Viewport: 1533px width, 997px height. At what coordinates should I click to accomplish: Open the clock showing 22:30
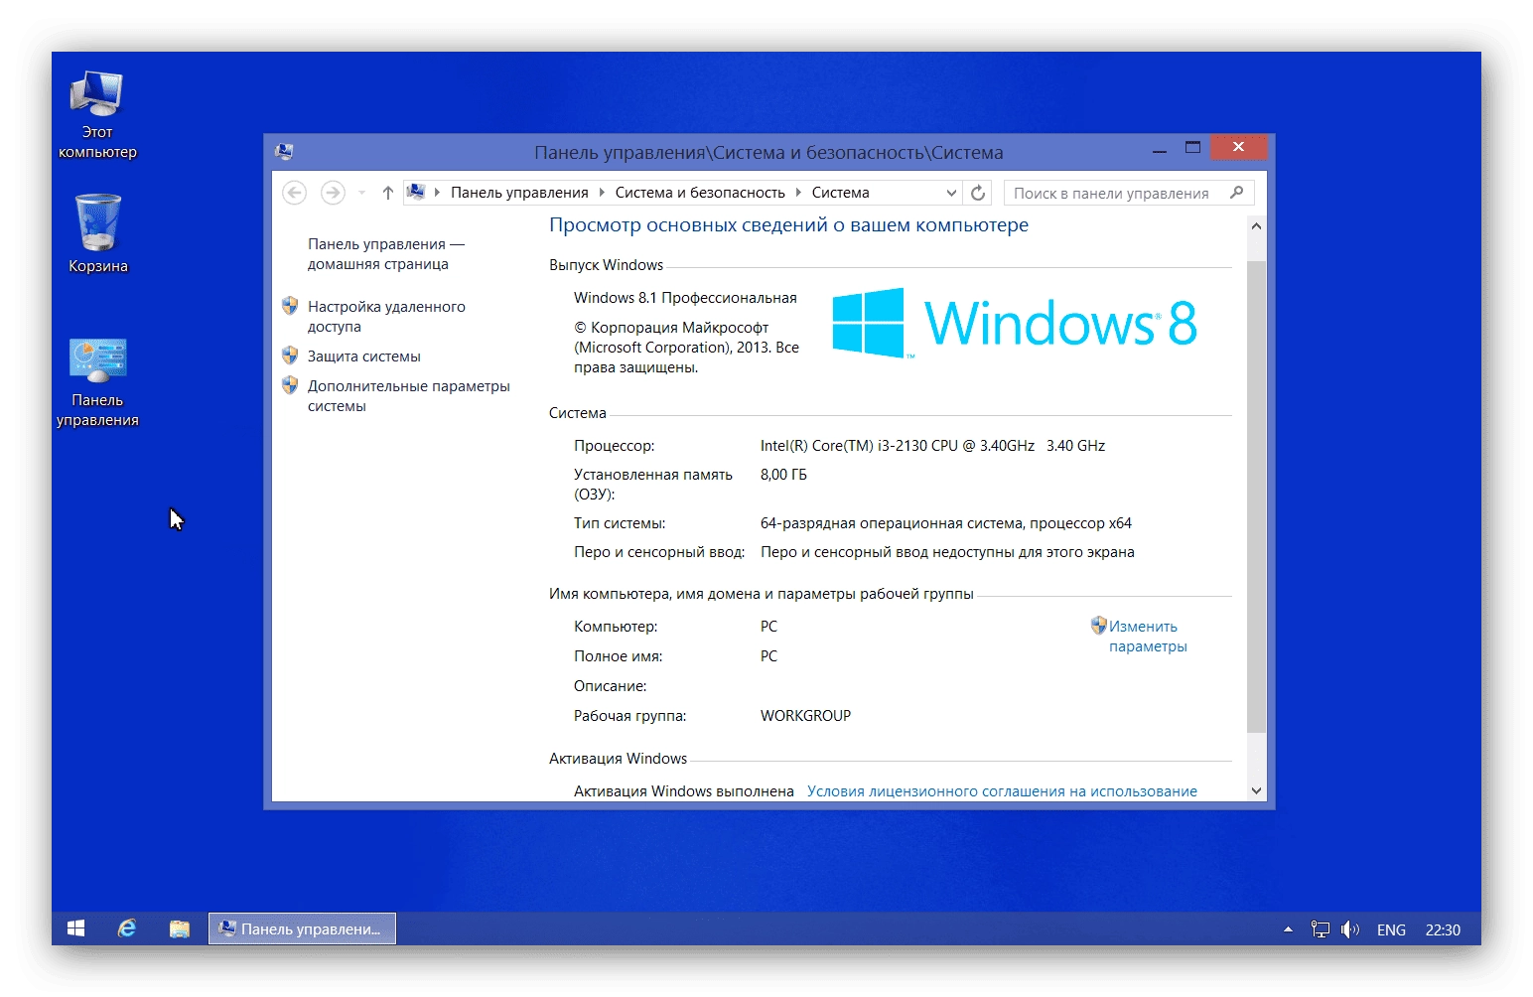[1443, 929]
